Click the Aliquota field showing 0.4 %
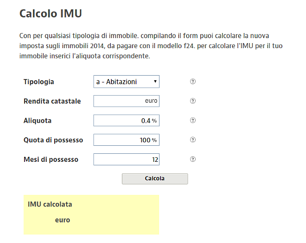306x243 pixels. [x=126, y=121]
